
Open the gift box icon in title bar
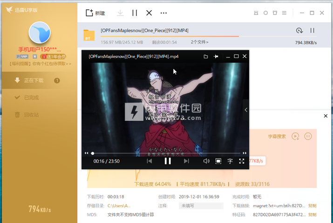coord(256,13)
